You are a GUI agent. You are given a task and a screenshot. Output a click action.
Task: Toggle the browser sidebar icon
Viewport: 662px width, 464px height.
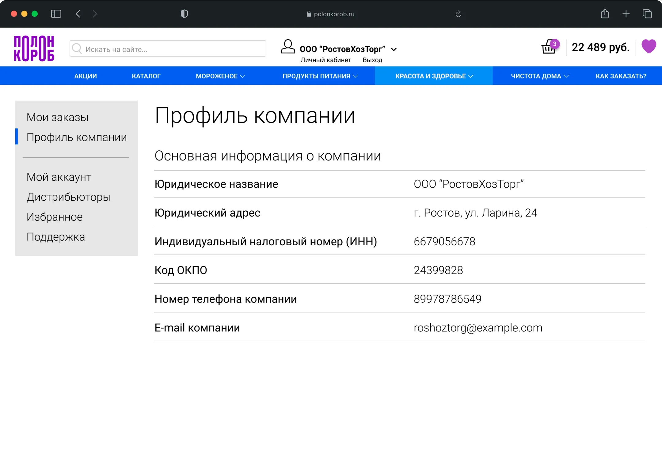(56, 14)
